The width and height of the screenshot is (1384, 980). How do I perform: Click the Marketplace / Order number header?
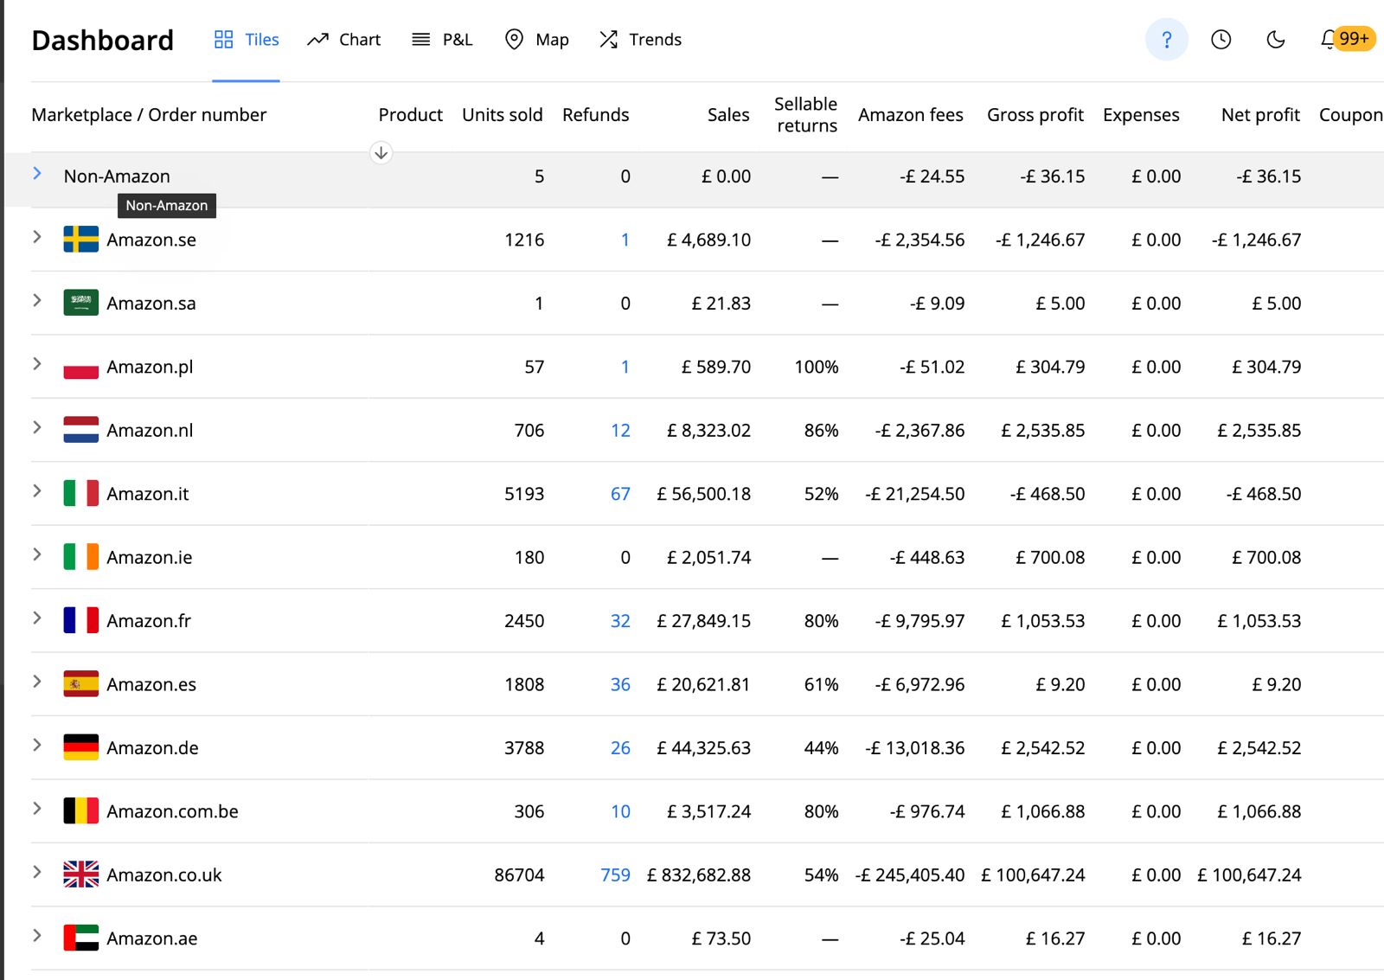(x=149, y=115)
